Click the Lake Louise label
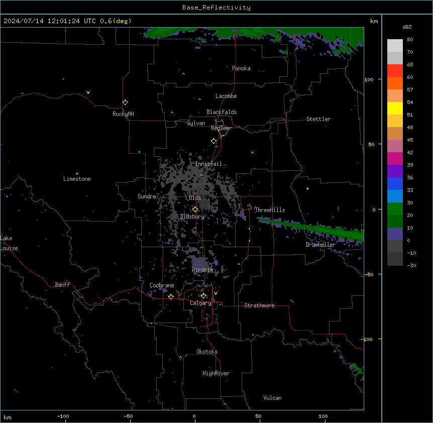433x423 pixels. click(9, 243)
